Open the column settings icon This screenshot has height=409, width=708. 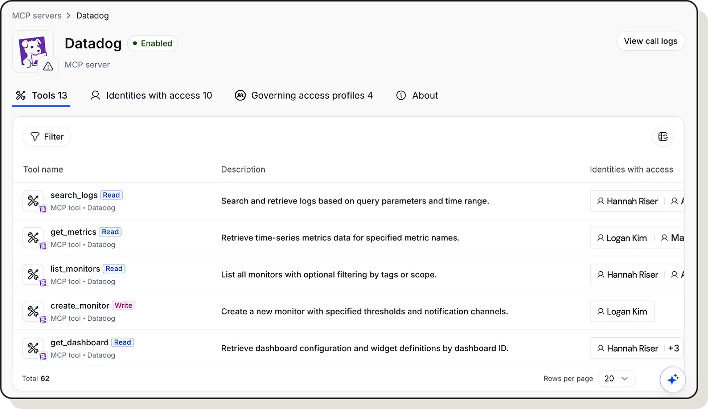663,137
